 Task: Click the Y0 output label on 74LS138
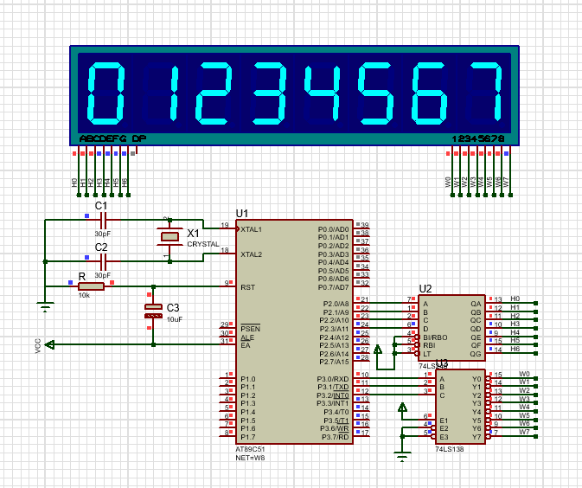click(x=476, y=379)
